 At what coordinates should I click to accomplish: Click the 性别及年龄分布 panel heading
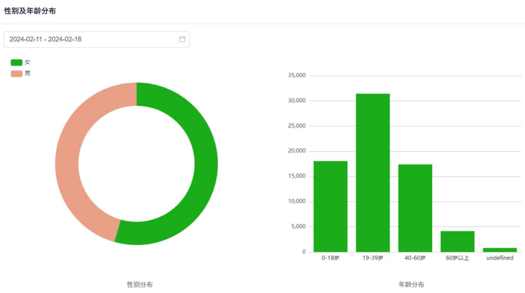tap(30, 11)
